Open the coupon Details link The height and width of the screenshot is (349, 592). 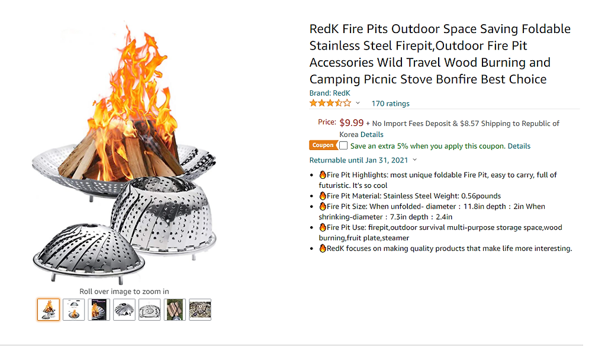[x=519, y=146]
